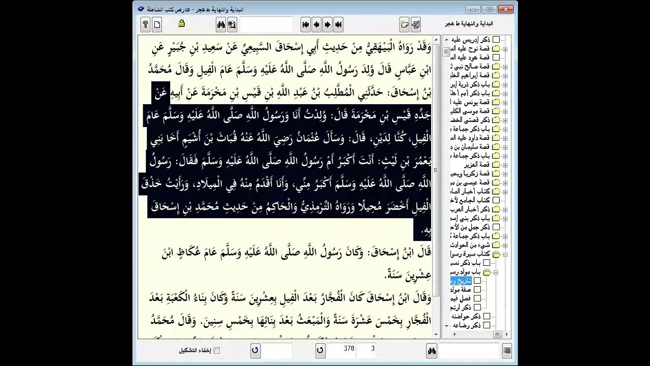Click the right arrow with bar navigation button
The width and height of the screenshot is (650, 366).
point(339,24)
